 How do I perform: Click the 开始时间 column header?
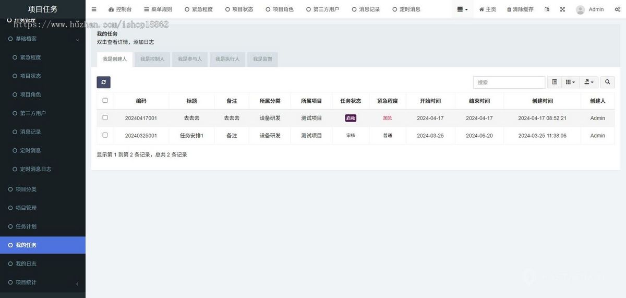pos(430,101)
